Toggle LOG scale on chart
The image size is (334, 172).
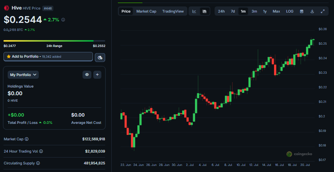coord(290,11)
